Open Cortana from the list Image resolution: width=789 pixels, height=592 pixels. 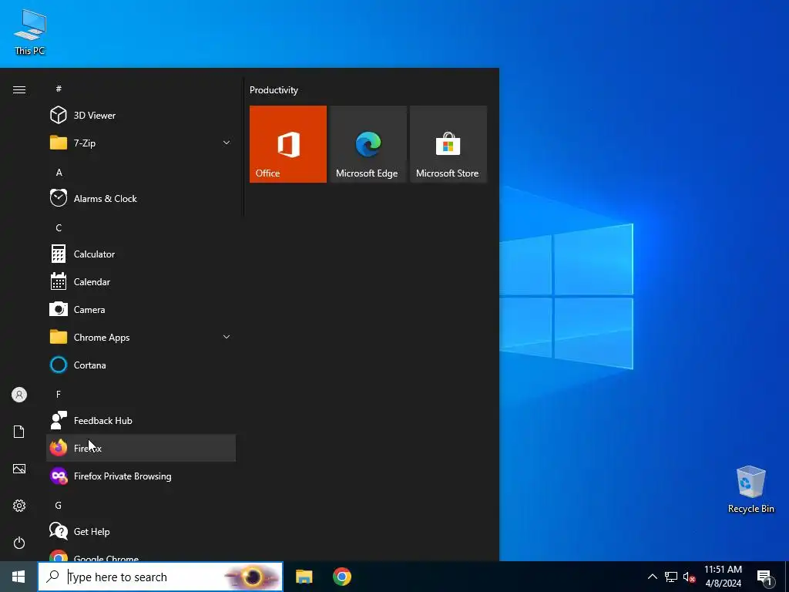coord(141,365)
